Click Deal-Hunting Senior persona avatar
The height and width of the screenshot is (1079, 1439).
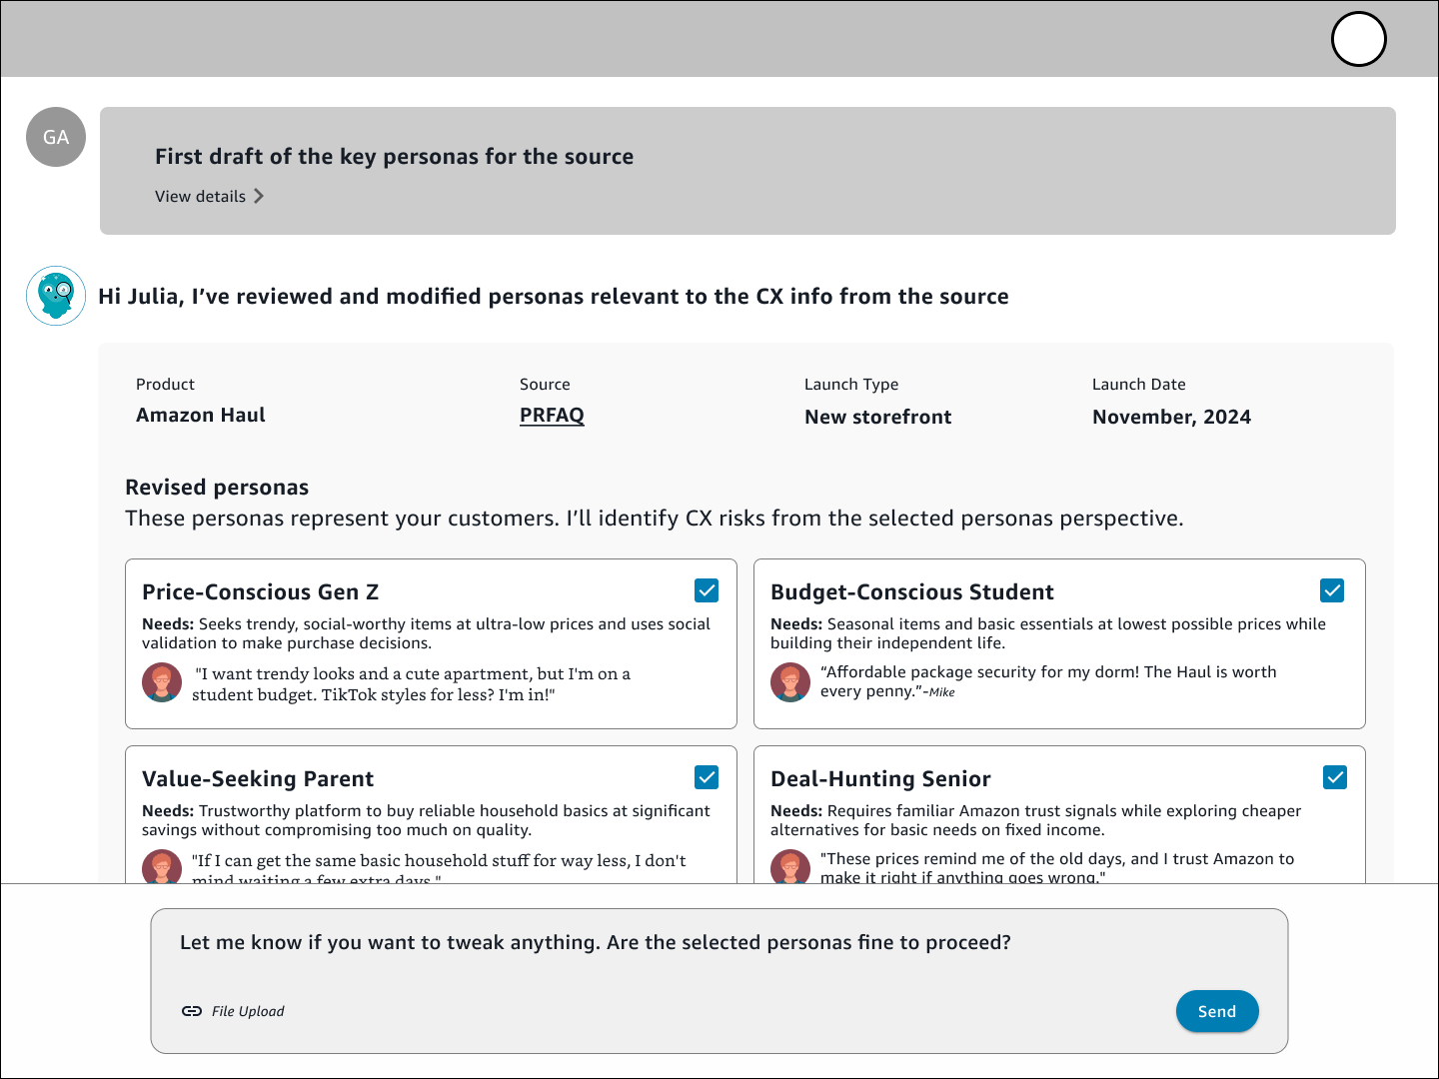[x=790, y=866]
